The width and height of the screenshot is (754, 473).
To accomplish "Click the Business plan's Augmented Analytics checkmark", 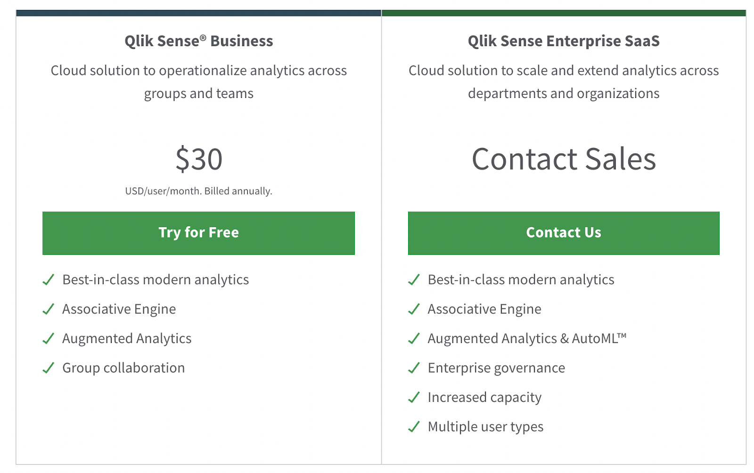I will 49,338.
